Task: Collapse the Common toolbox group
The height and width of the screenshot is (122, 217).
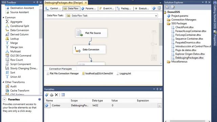Action: point(3,18)
